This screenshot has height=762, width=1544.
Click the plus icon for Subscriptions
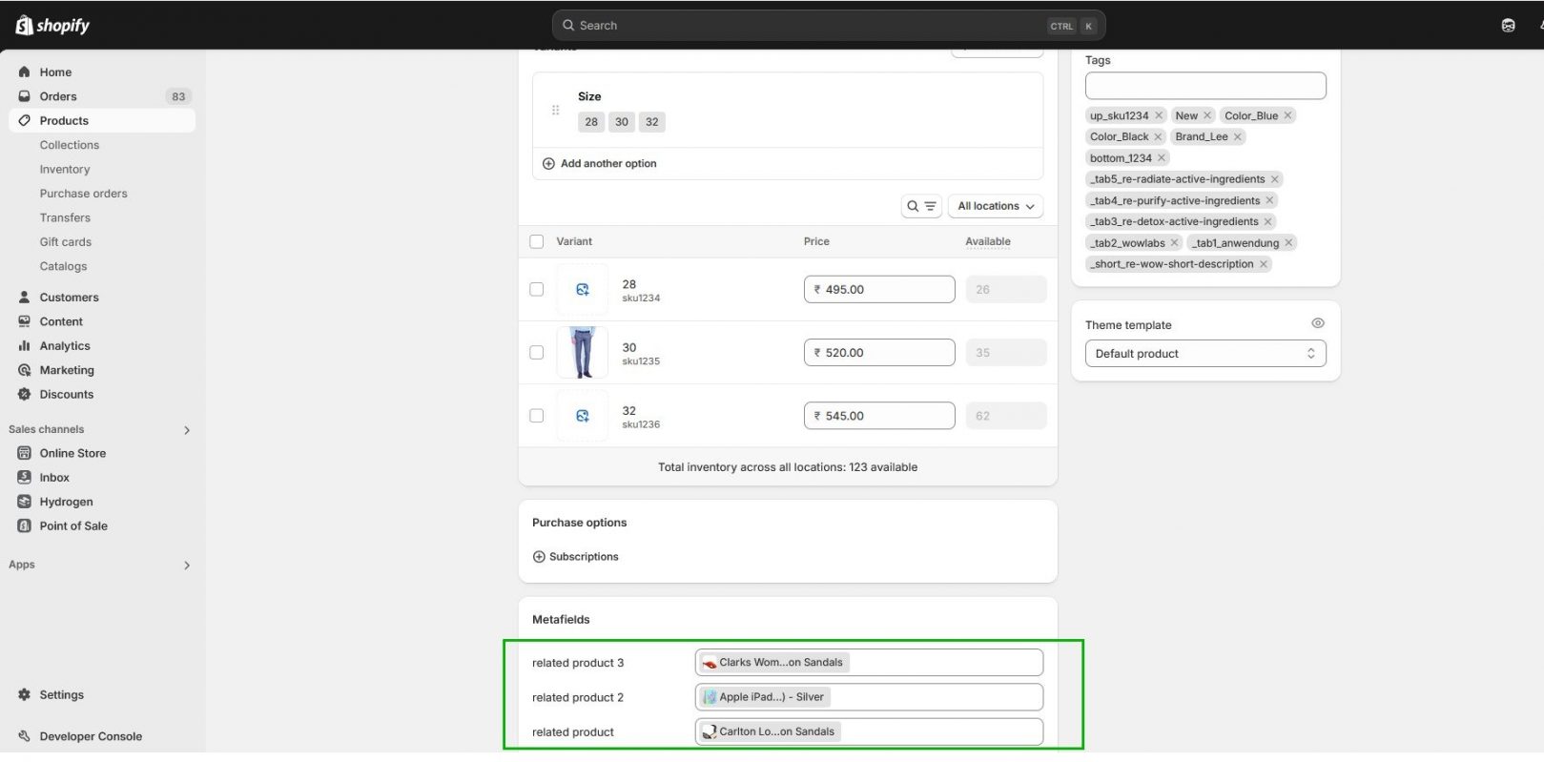(x=539, y=557)
